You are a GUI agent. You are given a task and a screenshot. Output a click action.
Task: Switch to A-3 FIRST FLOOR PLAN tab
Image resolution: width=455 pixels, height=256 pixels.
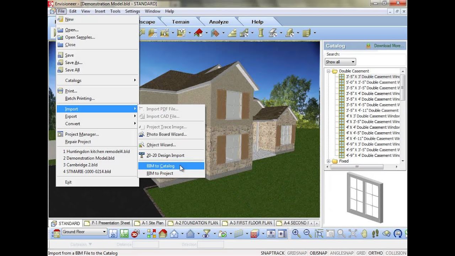pos(247,223)
